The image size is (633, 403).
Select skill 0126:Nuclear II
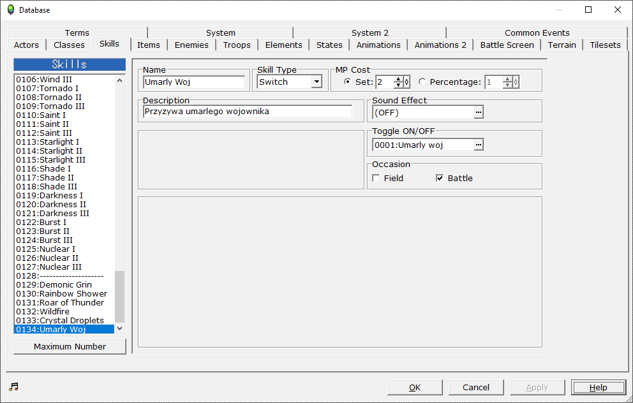click(x=64, y=258)
